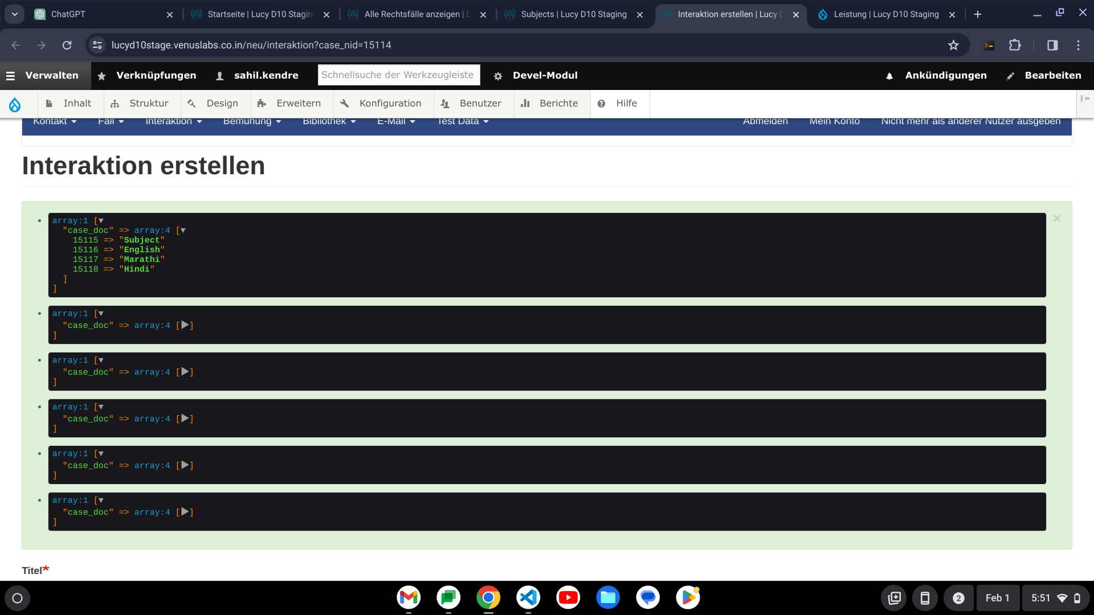1094x615 pixels.
Task: Switch to Subjects Lucy D10 tab
Action: click(x=573, y=14)
